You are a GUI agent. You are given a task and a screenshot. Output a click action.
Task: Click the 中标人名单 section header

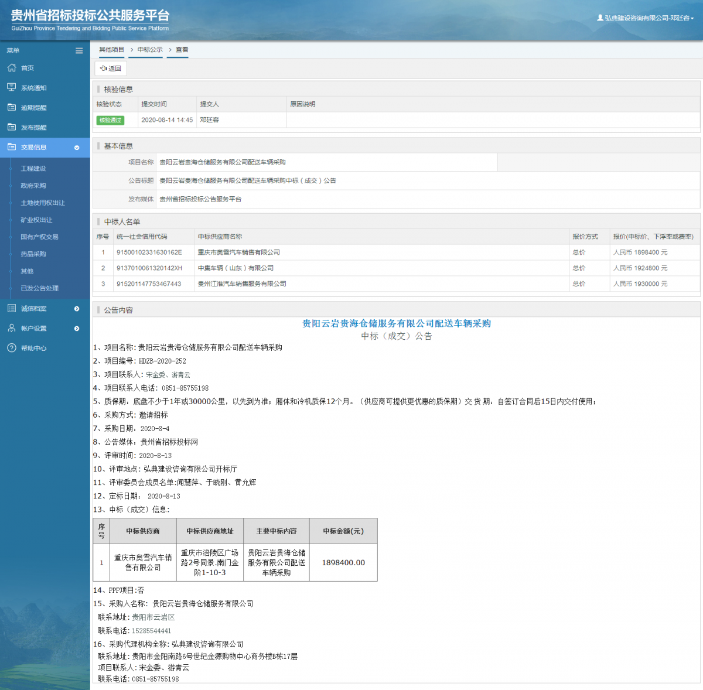tap(122, 222)
